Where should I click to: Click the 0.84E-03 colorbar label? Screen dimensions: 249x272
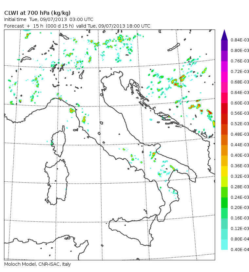click(240, 40)
